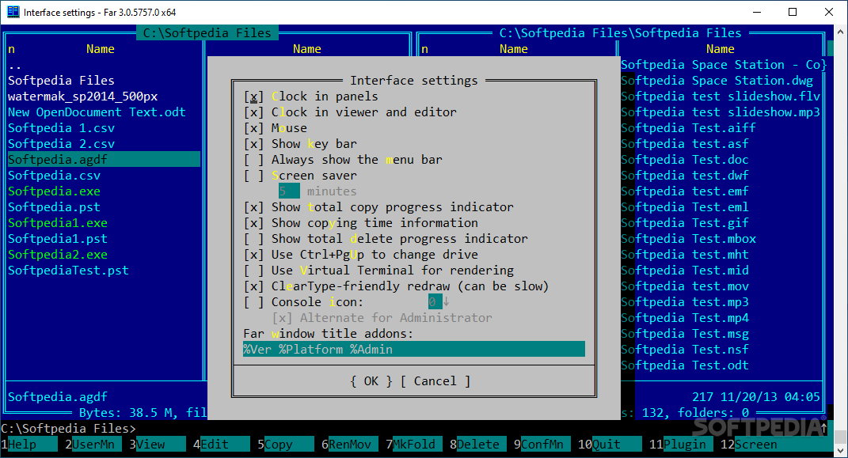This screenshot has width=848, height=458.
Task: Confirm settings with the OK button
Action: [x=371, y=381]
